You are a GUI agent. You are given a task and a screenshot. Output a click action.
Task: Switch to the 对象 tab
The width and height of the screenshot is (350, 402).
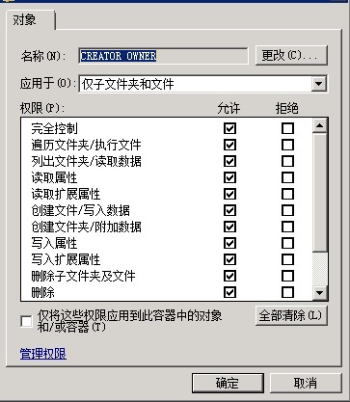pos(31,21)
